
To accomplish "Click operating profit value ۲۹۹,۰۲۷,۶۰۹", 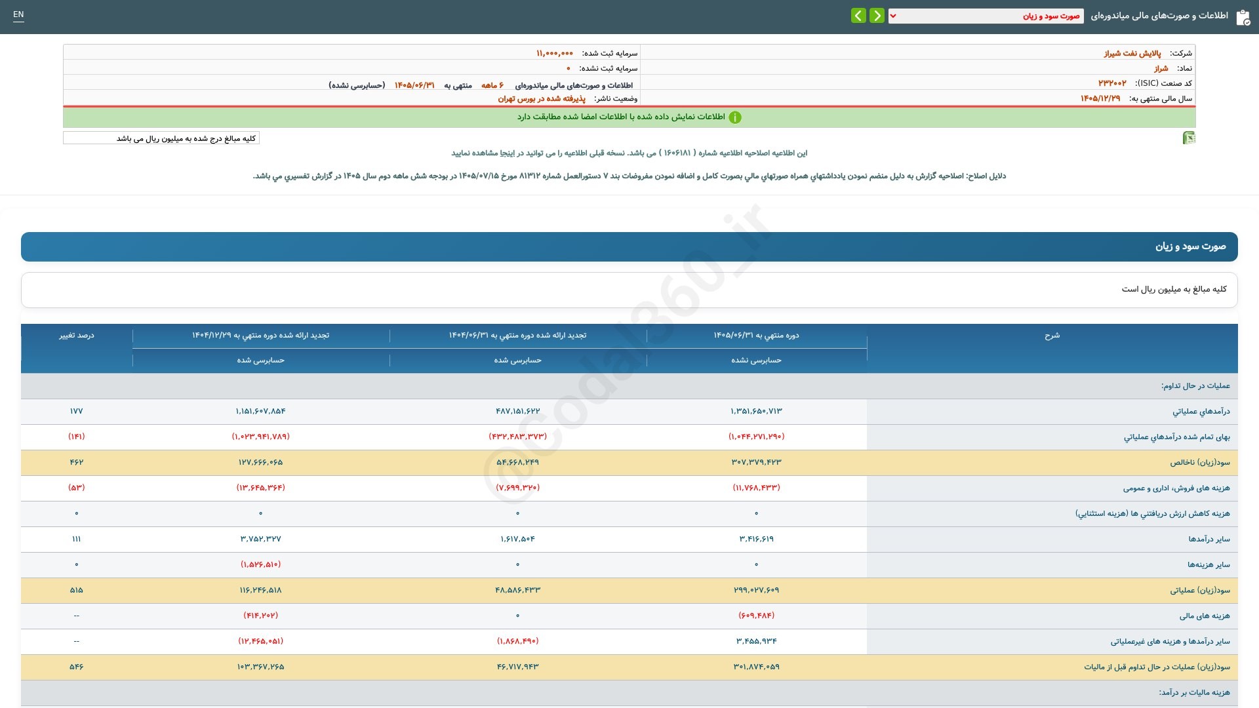I will click(x=756, y=590).
